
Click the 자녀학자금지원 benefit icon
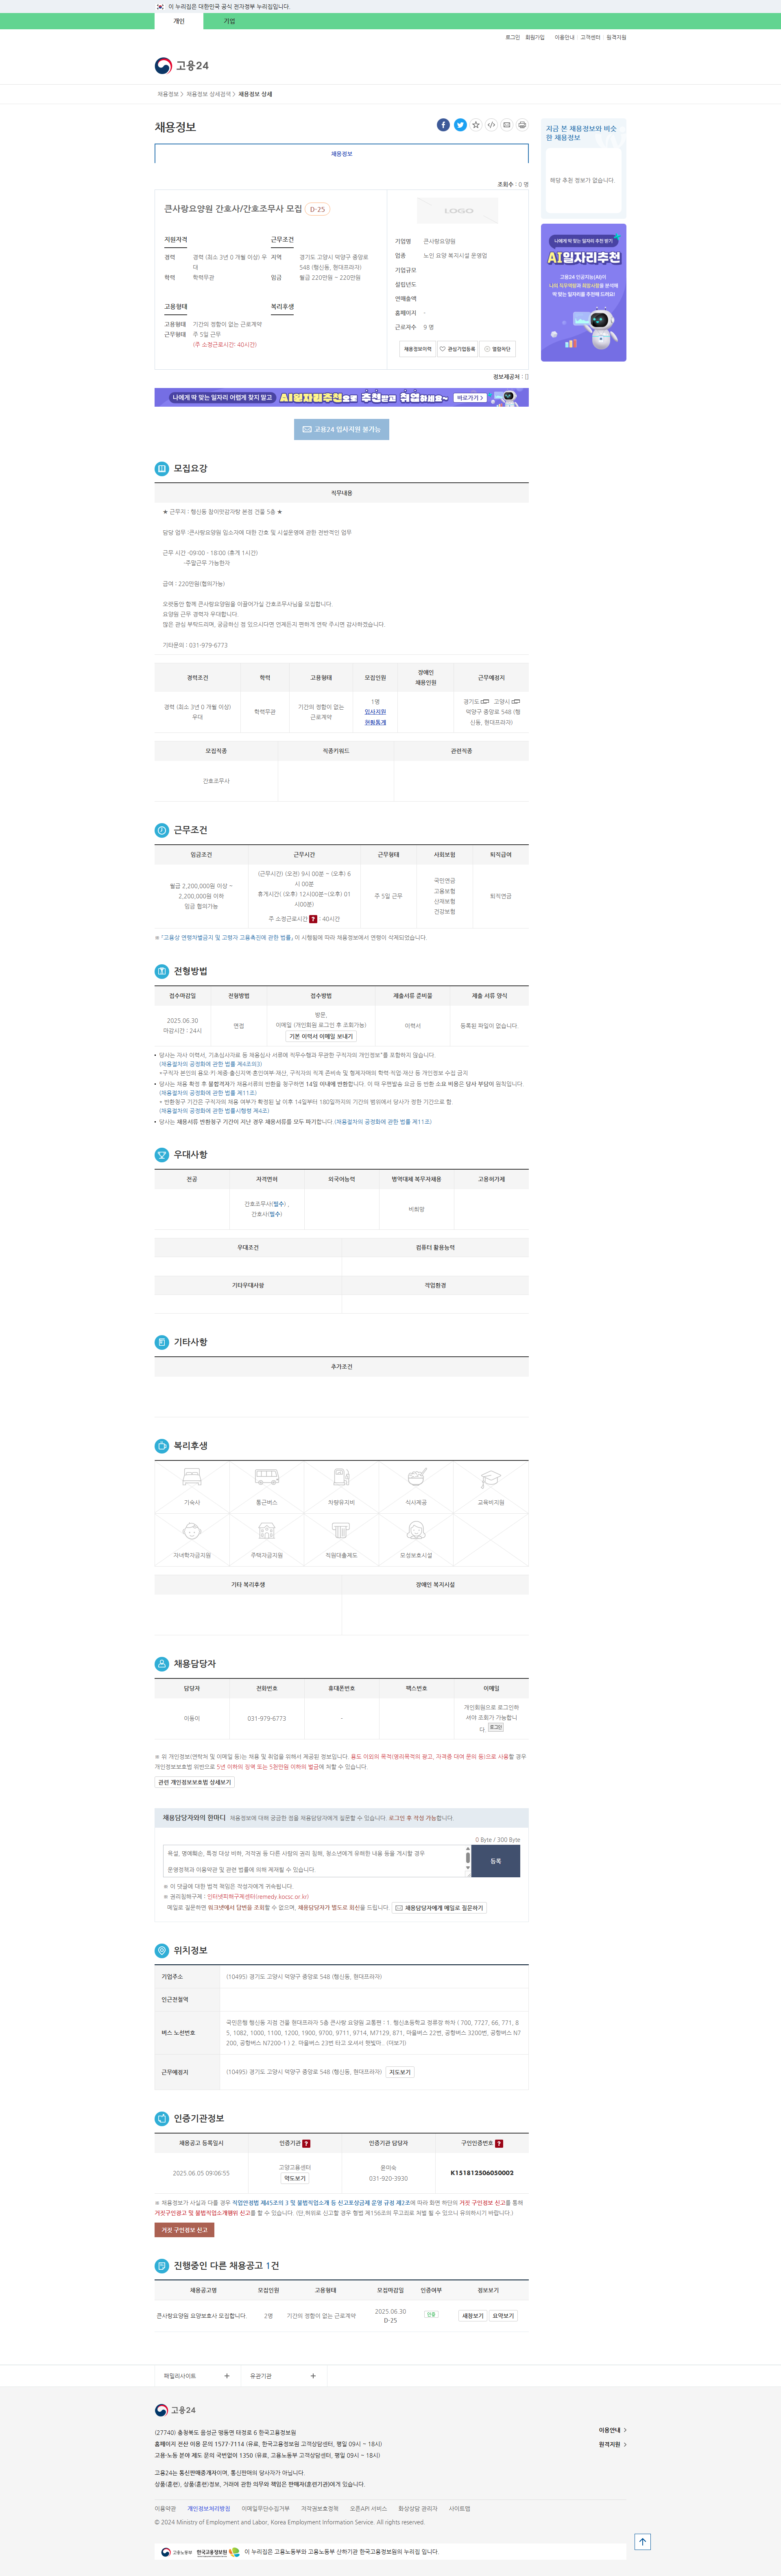(x=192, y=1531)
